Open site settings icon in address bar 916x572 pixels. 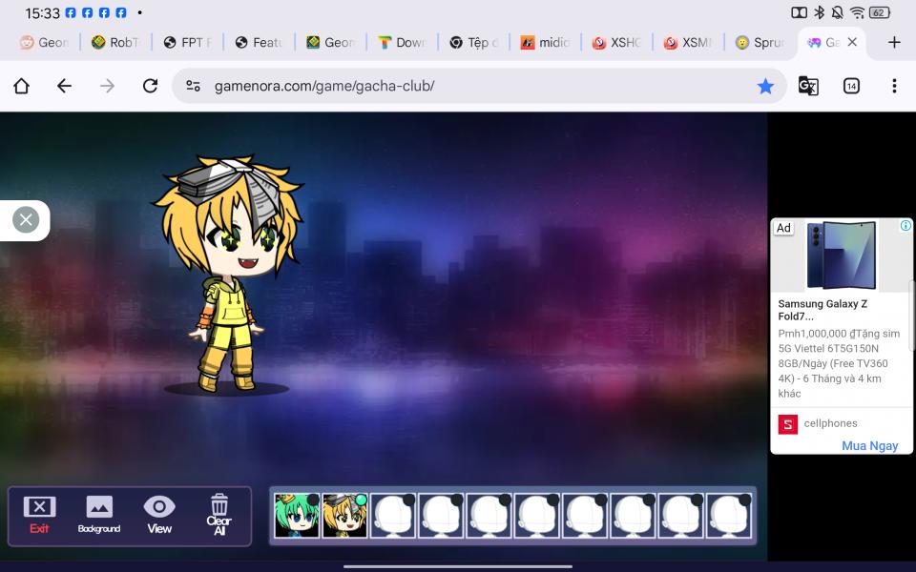click(x=193, y=87)
